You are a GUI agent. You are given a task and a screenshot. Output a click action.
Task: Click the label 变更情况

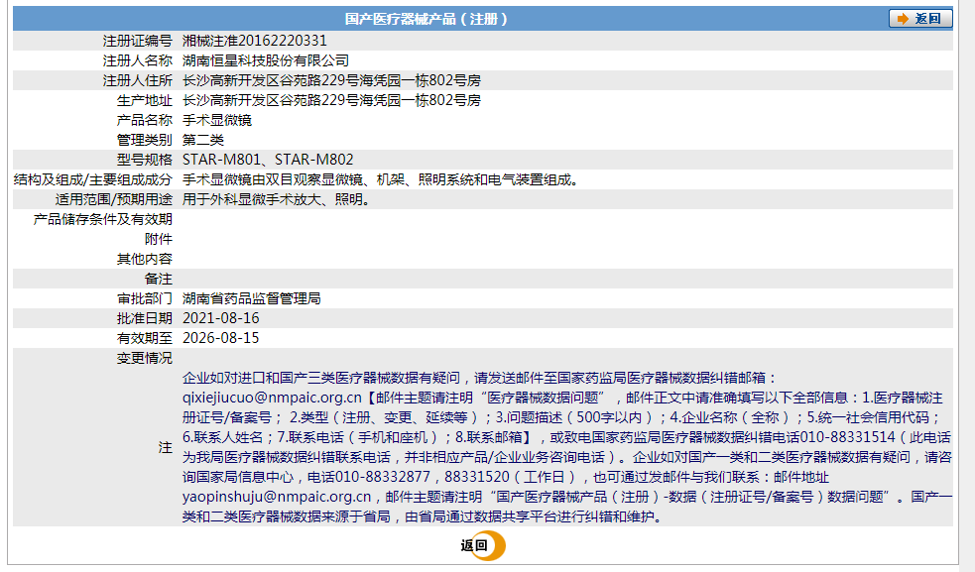pyautogui.click(x=144, y=358)
